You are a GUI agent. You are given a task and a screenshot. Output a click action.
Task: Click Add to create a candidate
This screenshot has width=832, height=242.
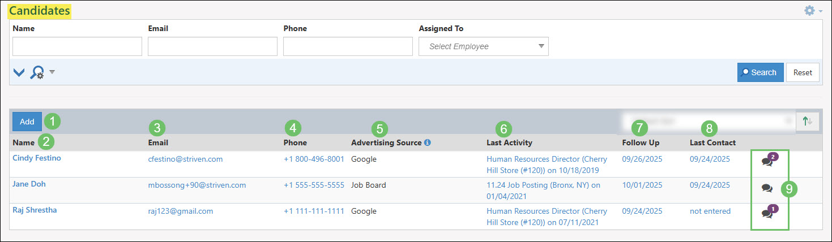click(x=27, y=122)
